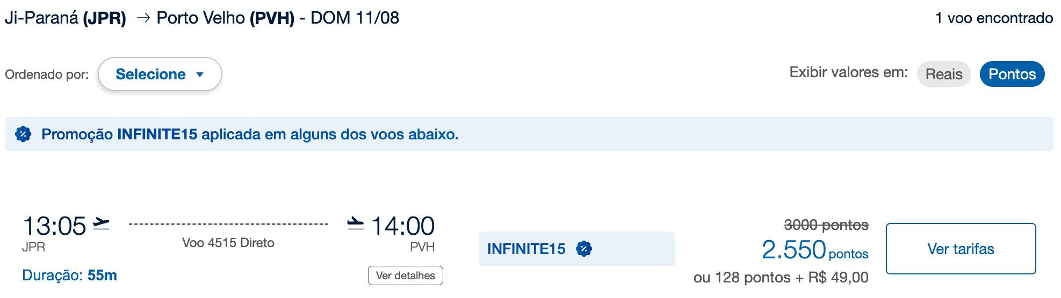Show values in Pontos

pos(1012,74)
